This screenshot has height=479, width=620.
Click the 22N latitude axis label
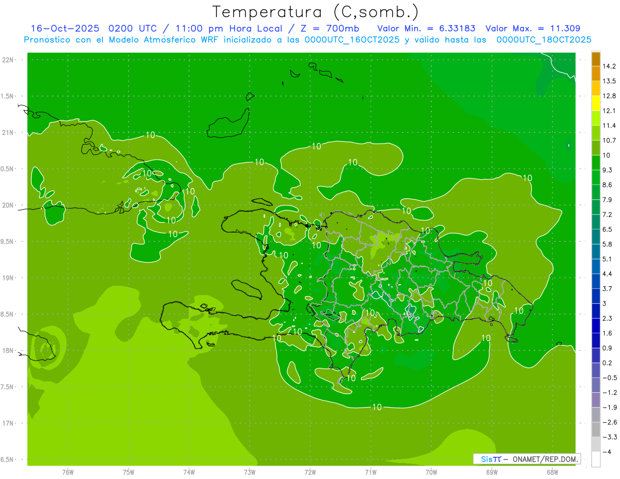pyautogui.click(x=8, y=60)
